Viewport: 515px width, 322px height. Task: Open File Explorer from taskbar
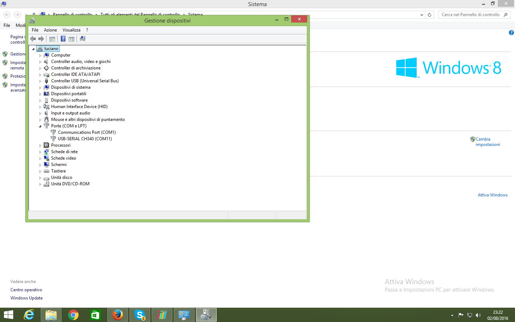(51, 315)
